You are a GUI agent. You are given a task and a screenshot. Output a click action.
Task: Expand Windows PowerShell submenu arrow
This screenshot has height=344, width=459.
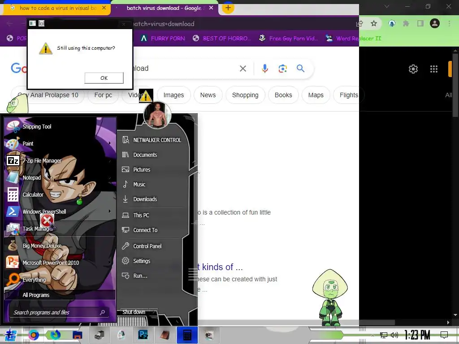(110, 211)
